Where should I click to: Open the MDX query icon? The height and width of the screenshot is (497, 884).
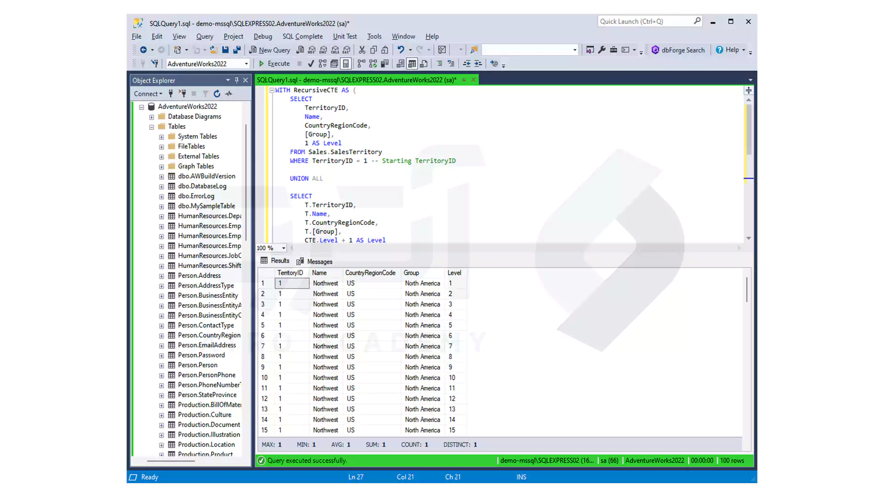[x=312, y=50]
